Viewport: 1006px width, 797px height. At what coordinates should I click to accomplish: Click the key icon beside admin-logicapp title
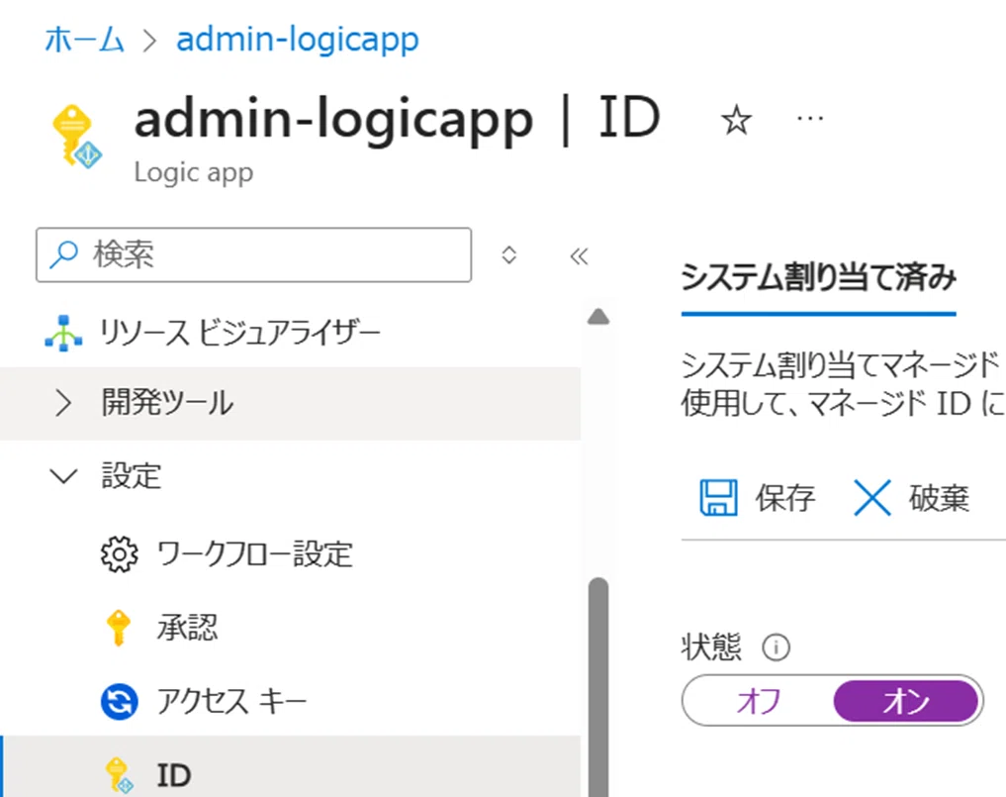pyautogui.click(x=77, y=137)
